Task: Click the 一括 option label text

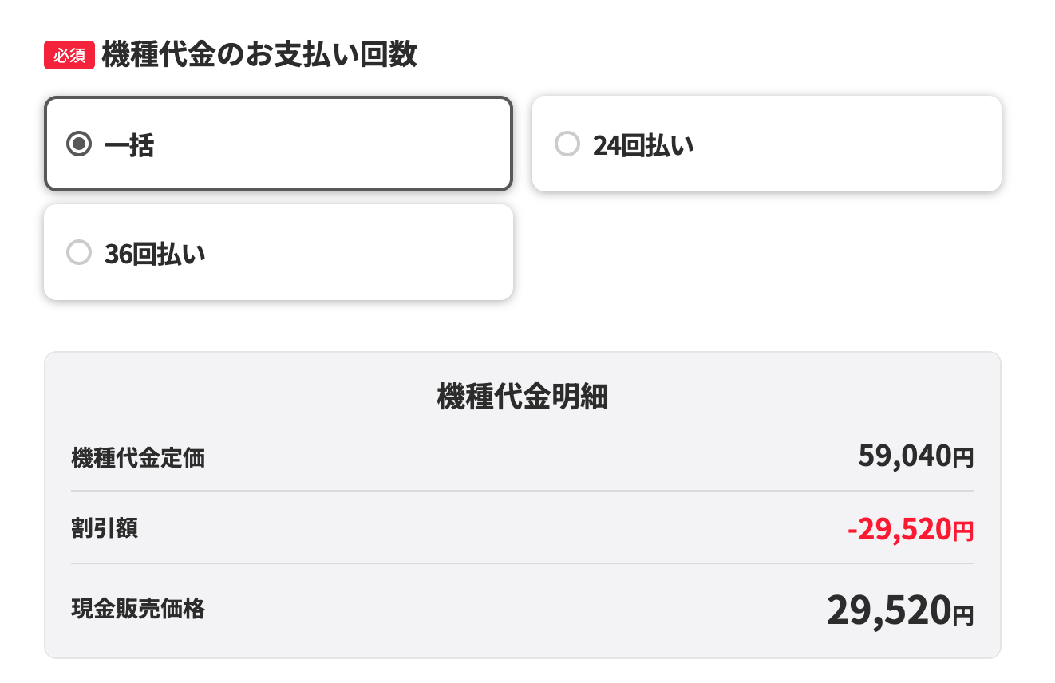Action: 129,145
